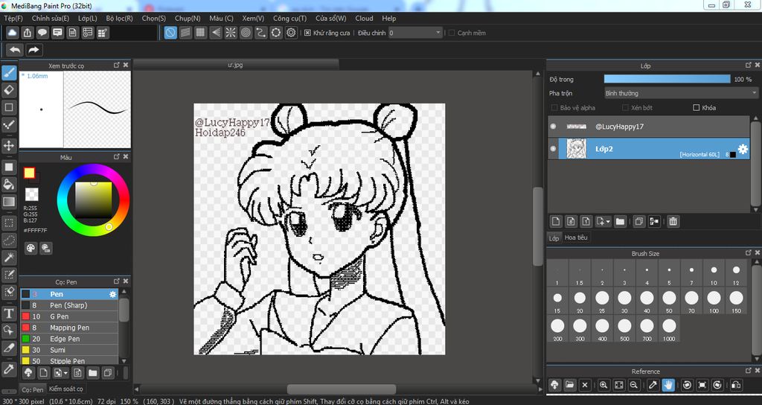
Task: Select the Magic Wand tool
Action: [9, 257]
